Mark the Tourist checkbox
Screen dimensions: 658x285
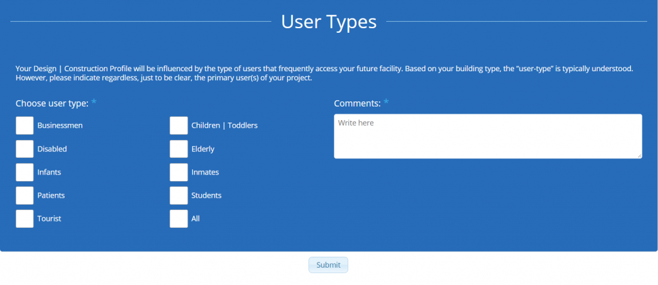pyautogui.click(x=24, y=218)
